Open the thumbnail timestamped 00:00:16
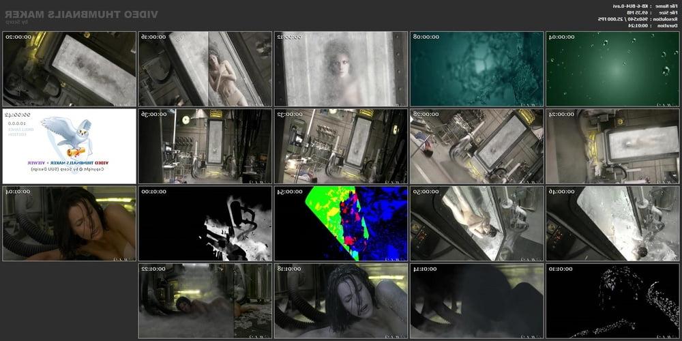This screenshot has height=341, width=682. coord(205,69)
